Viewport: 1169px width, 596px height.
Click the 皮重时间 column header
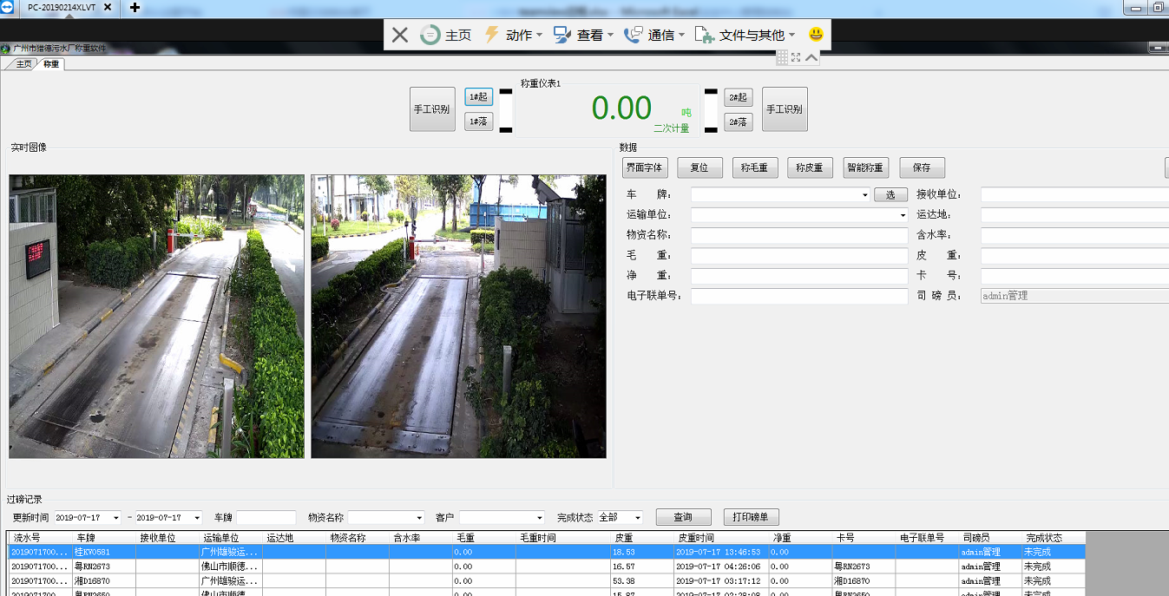tap(721, 538)
